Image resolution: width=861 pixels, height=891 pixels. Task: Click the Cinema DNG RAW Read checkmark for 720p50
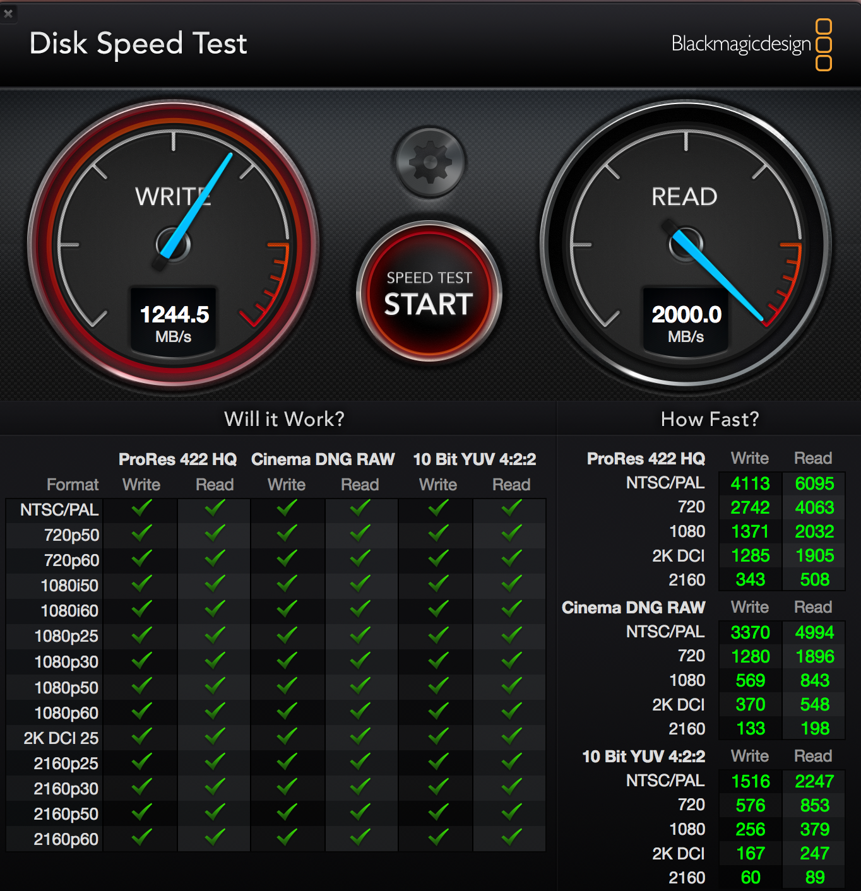[x=360, y=533]
